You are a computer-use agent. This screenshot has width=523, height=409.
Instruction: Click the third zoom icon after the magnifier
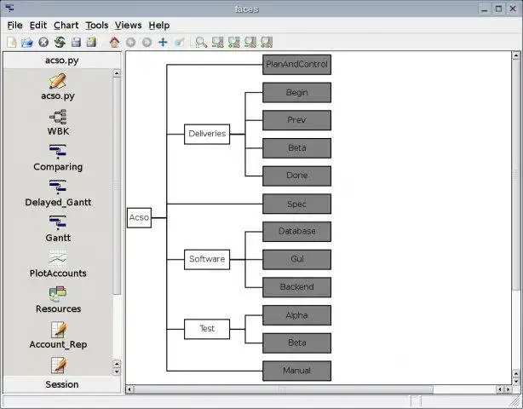point(250,43)
